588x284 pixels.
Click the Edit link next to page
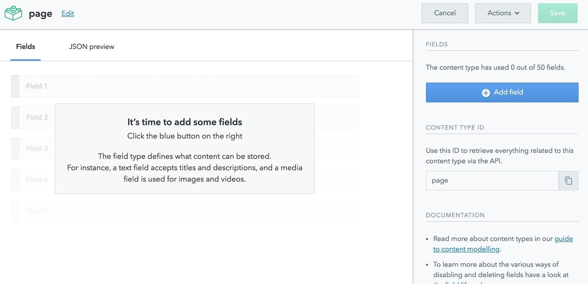point(68,13)
